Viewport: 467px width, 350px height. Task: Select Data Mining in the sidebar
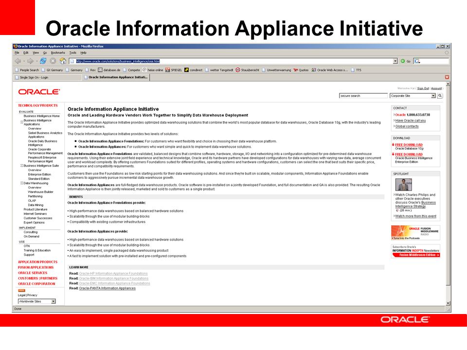click(36, 205)
